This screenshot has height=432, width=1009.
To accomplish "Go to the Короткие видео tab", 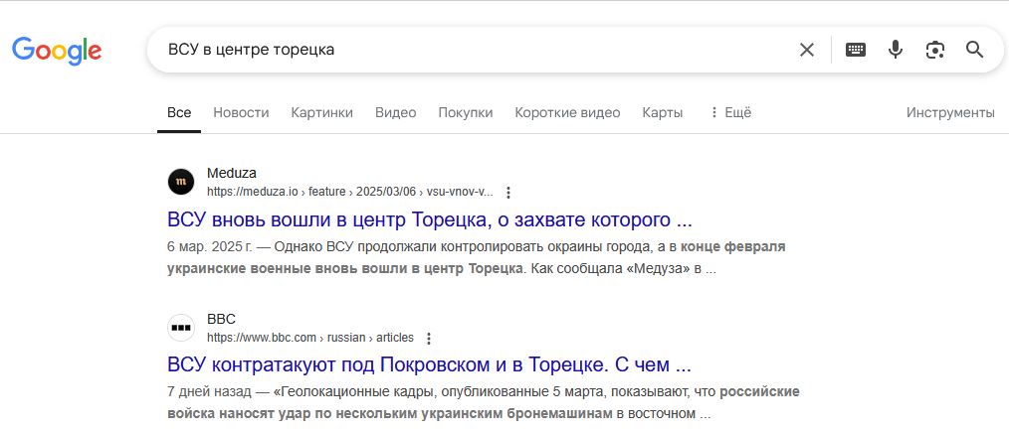I will (x=567, y=112).
